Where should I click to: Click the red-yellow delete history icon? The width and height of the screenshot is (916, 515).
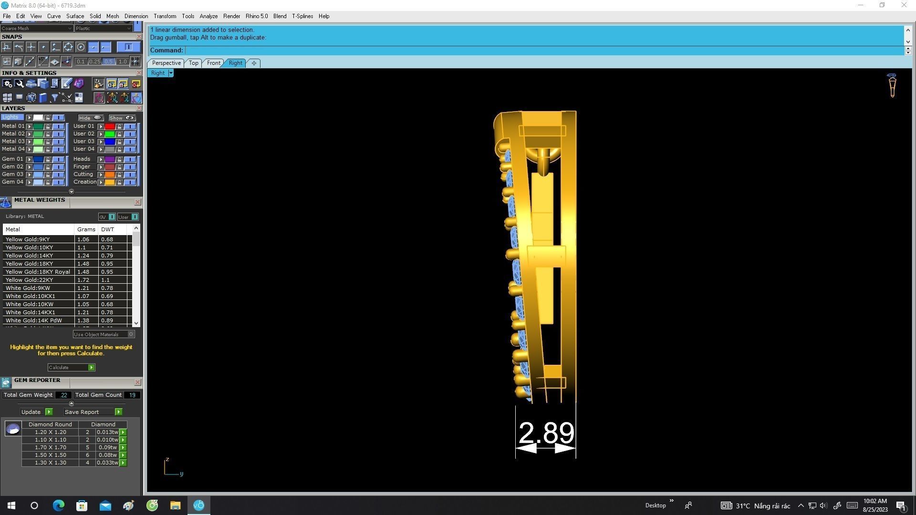coord(136,84)
